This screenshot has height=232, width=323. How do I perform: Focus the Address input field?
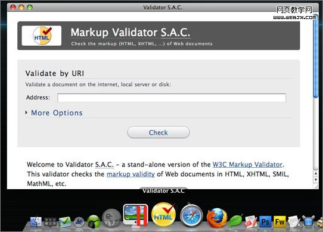pos(172,98)
